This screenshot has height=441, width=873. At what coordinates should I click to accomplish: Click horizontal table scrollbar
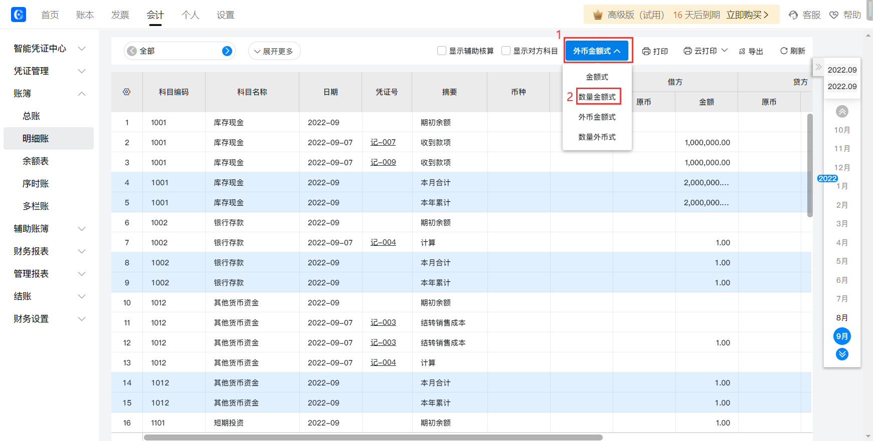[373, 437]
